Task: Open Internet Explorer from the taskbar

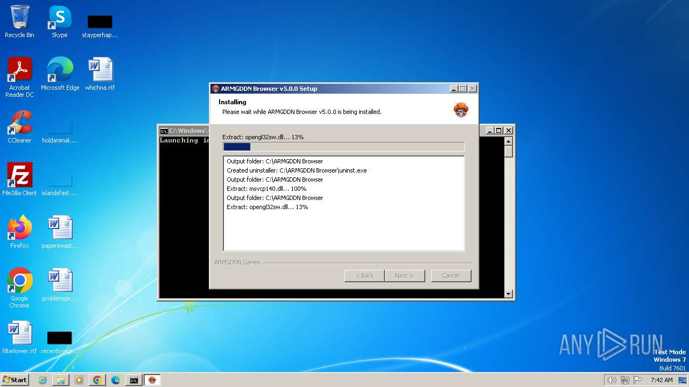Action: pos(43,380)
